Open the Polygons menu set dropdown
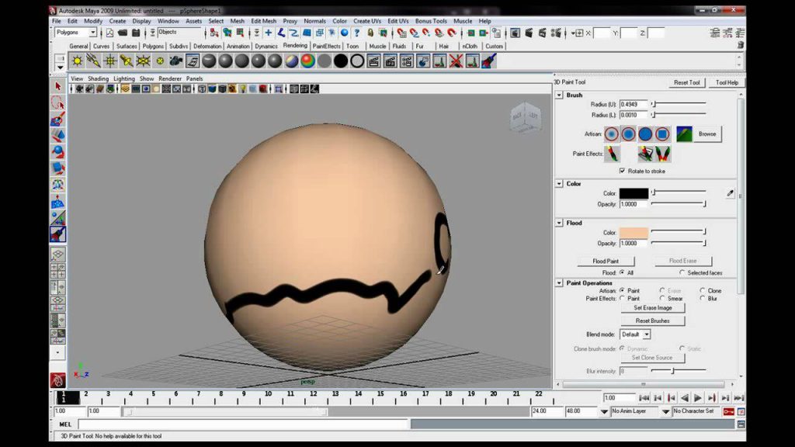This screenshot has height=447, width=795. 75,33
